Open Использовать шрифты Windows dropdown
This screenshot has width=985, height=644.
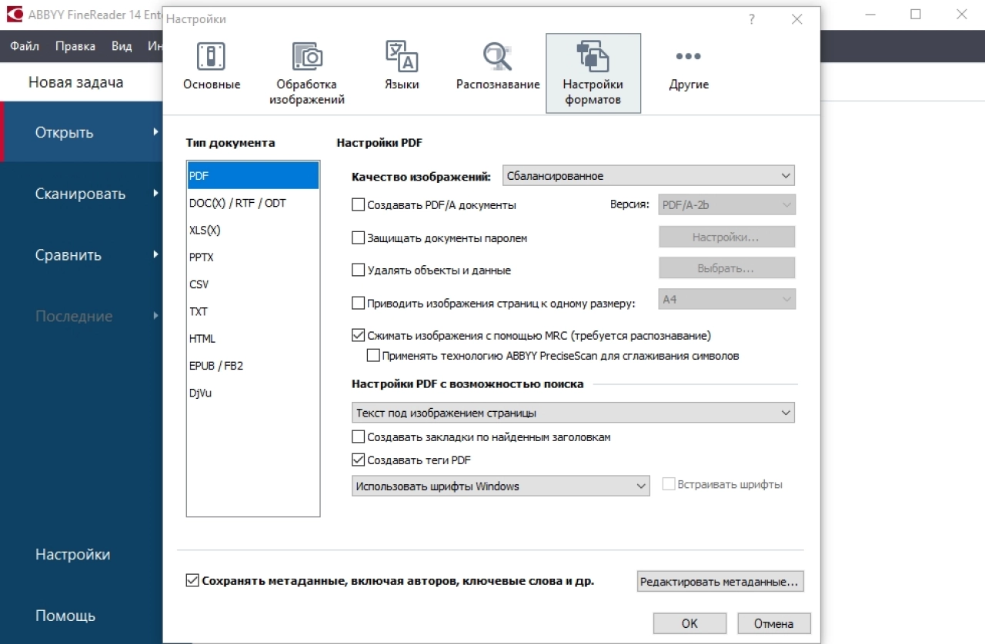click(x=500, y=486)
